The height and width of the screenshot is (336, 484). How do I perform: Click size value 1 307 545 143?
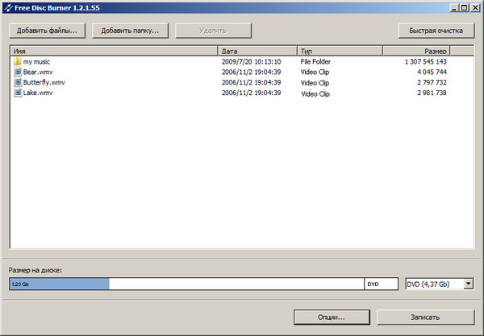click(x=426, y=62)
